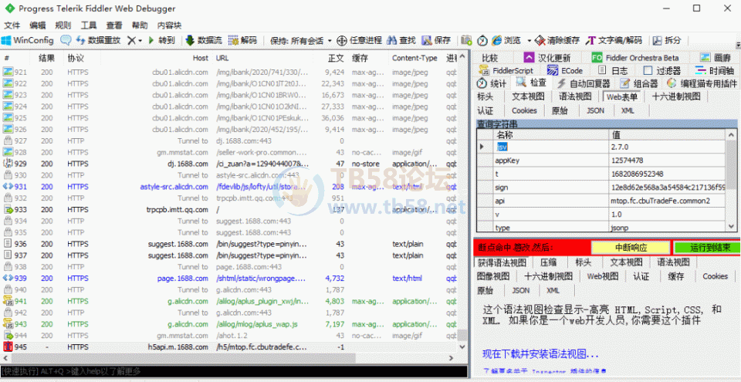Click the 文字编/解码 text wizard button
Screen dimensions: 741x382
click(614, 40)
